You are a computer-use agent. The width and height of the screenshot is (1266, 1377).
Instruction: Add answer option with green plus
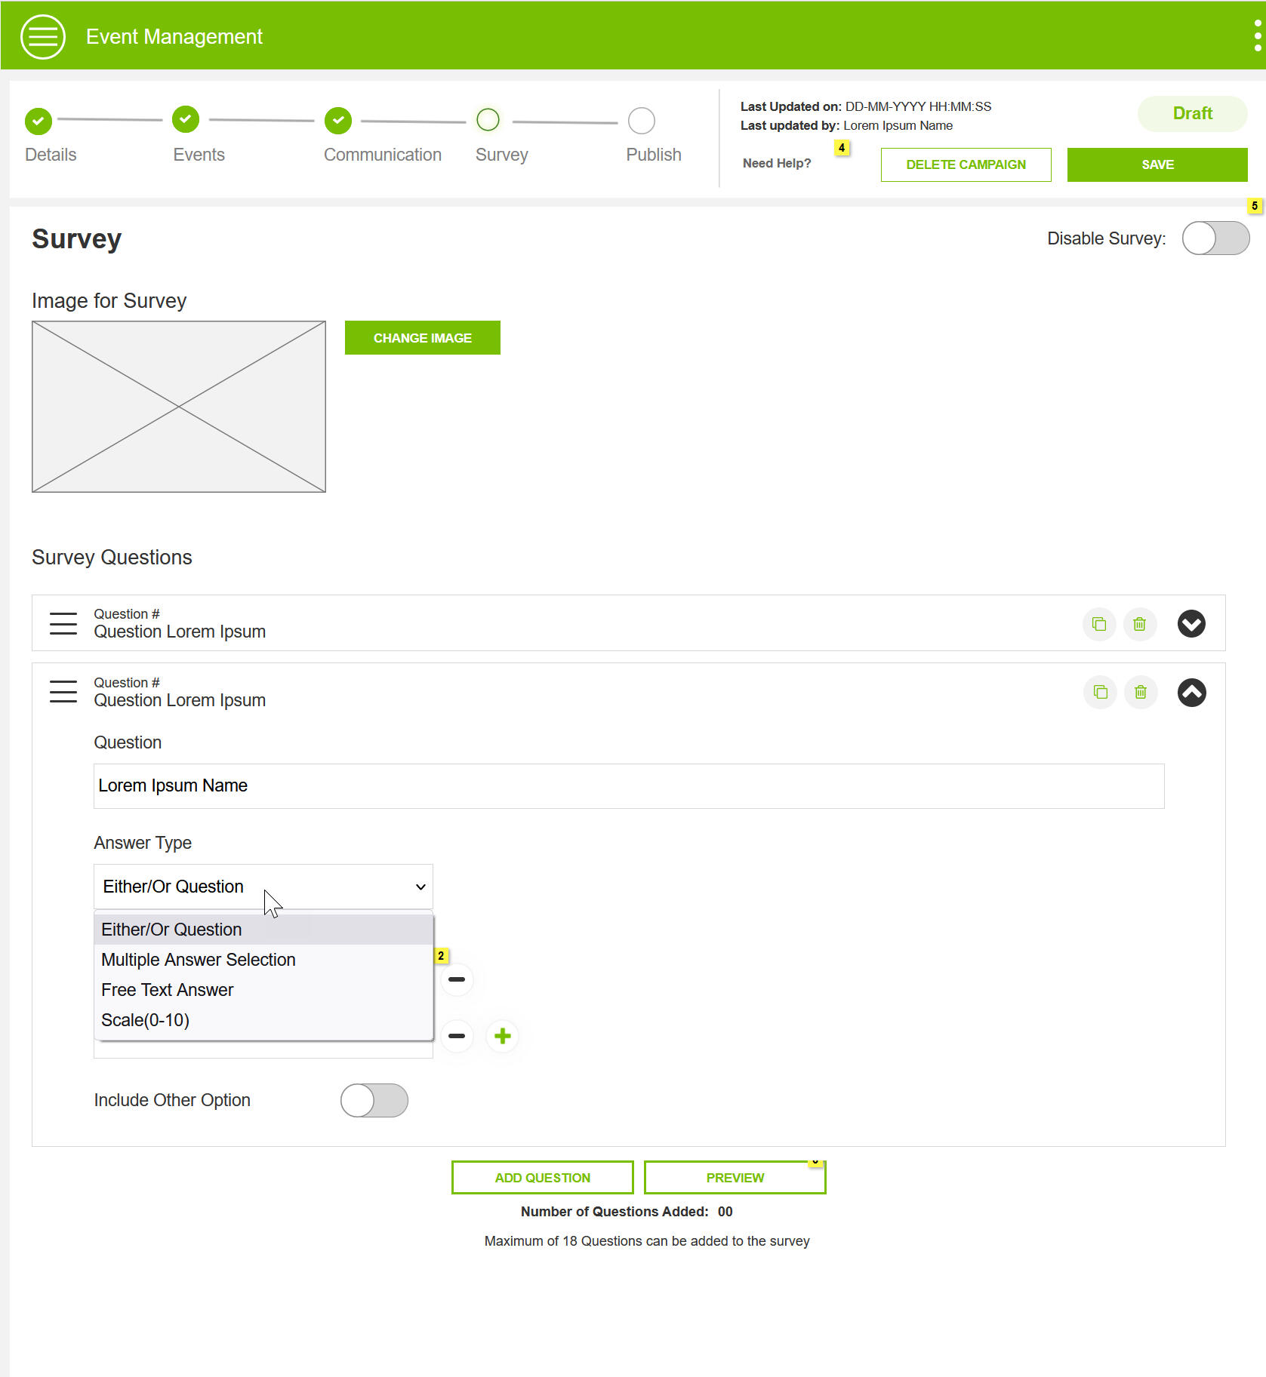click(x=503, y=1036)
